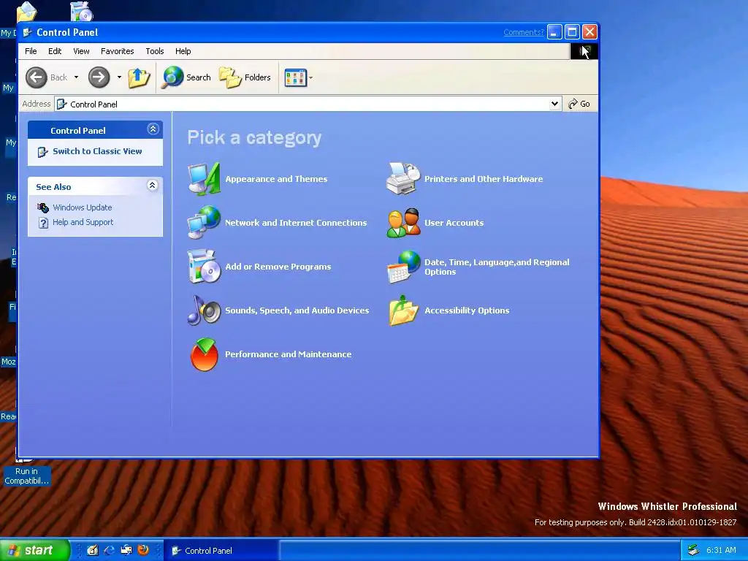Click the Windows Update icon in See Also

pos(43,207)
